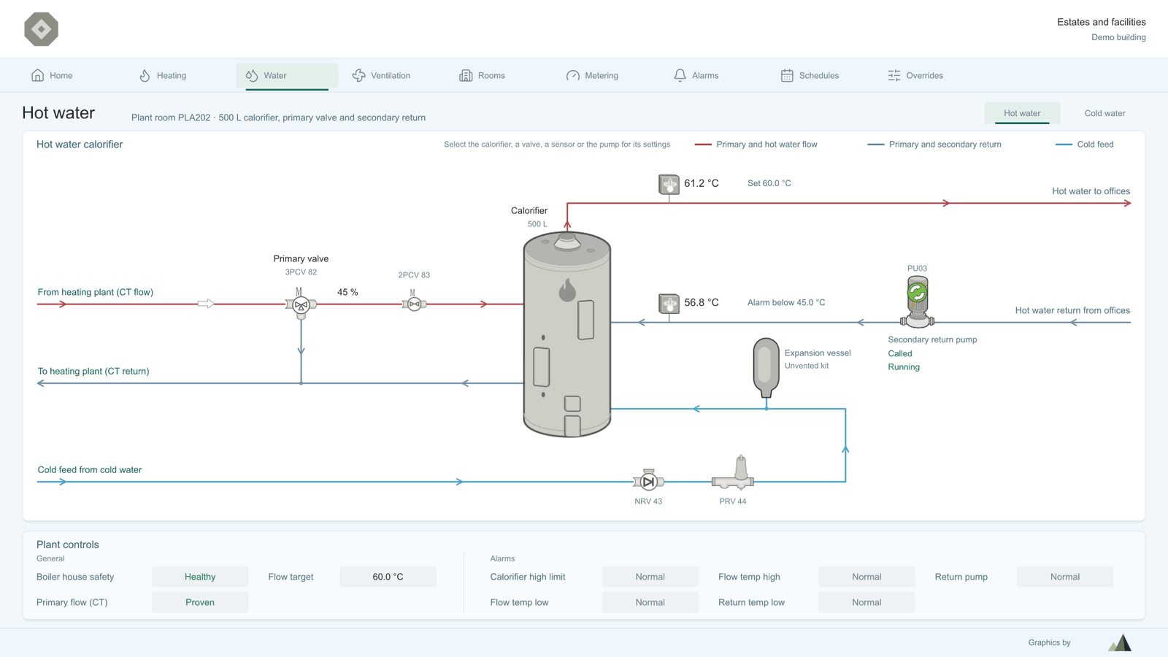Select the expansion vessel graphic

[x=766, y=367]
